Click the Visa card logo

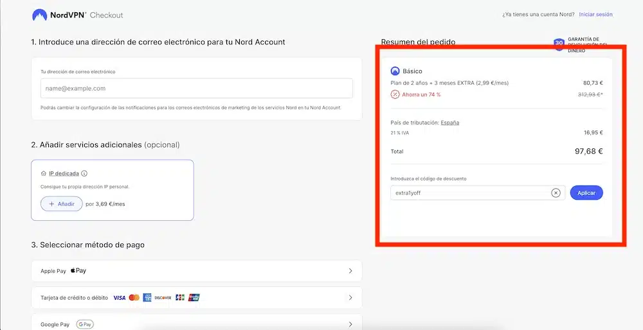click(120, 298)
